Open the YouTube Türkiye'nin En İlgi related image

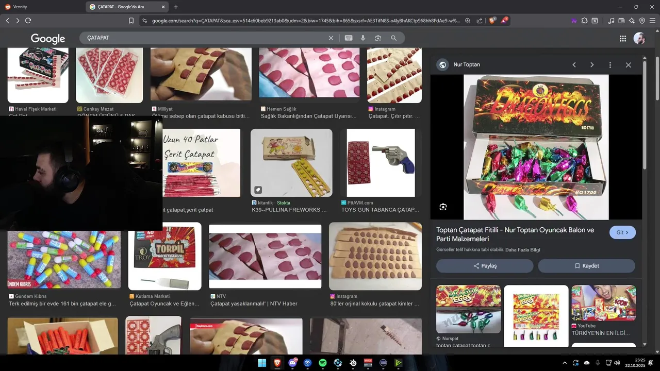tap(604, 303)
